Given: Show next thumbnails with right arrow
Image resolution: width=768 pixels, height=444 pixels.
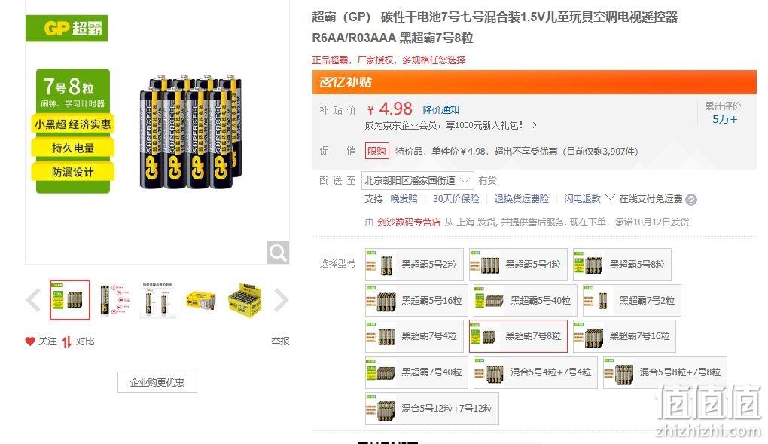Looking at the screenshot, I should coord(281,300).
